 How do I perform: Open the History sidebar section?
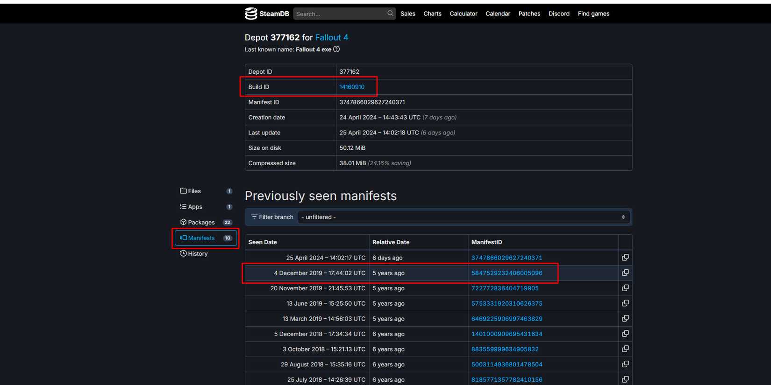click(x=206, y=253)
